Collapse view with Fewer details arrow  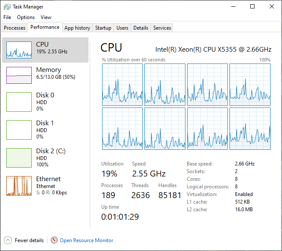point(8,240)
